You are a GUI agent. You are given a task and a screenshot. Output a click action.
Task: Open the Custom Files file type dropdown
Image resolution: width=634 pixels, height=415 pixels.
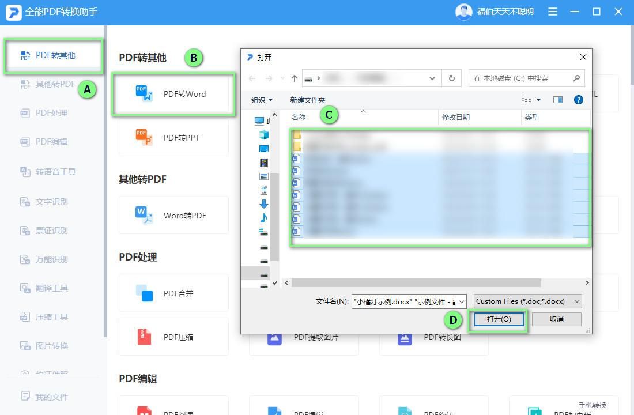tap(526, 301)
